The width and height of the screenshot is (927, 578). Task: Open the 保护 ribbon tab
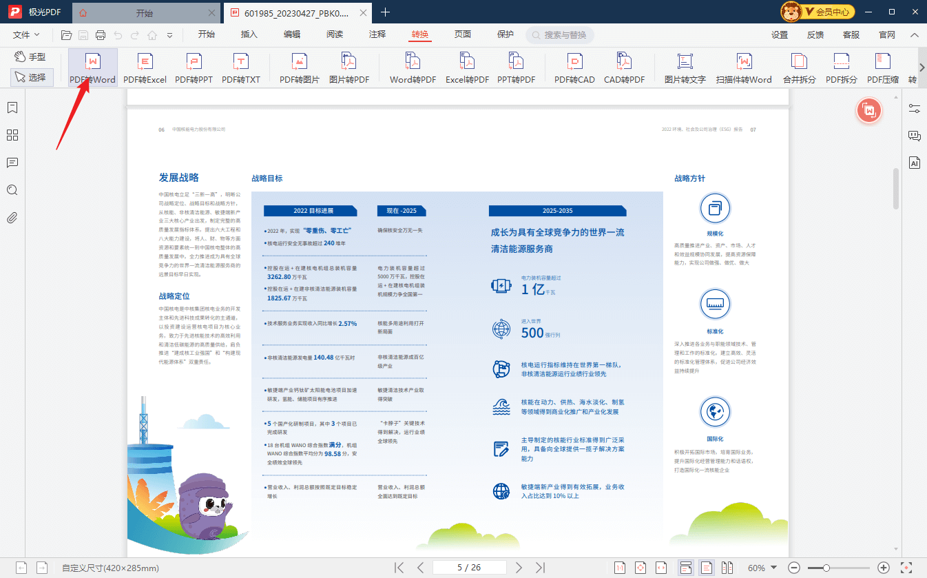[506, 34]
